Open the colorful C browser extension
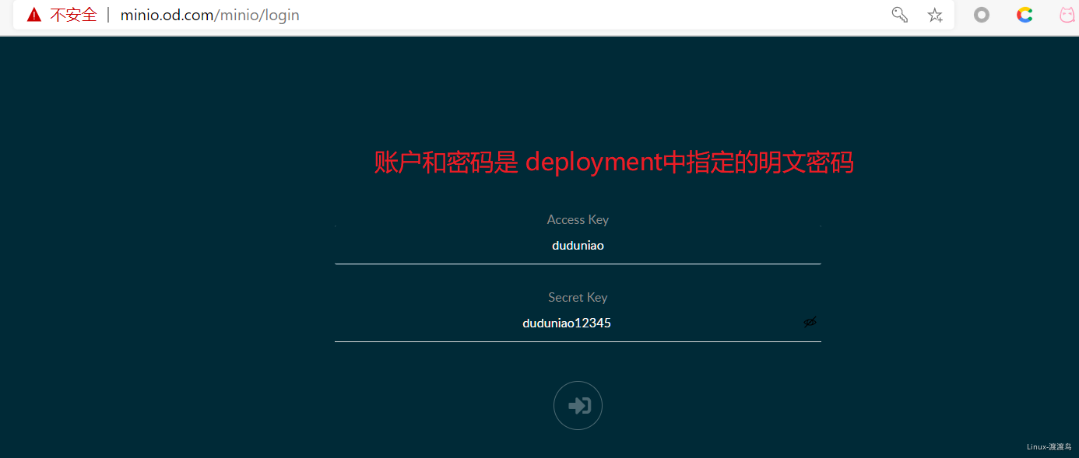Image resolution: width=1079 pixels, height=458 pixels. [x=1025, y=15]
